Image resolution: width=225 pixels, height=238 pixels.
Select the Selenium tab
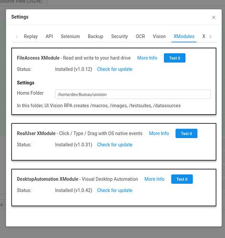[x=70, y=36]
